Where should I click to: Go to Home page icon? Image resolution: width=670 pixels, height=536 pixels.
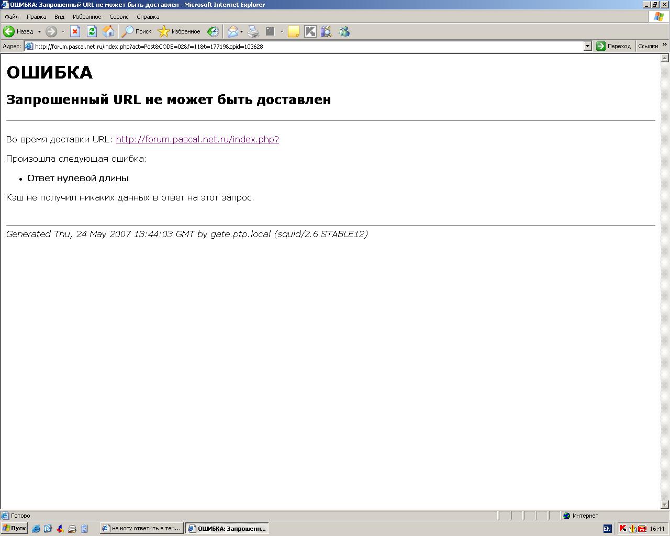(x=108, y=31)
